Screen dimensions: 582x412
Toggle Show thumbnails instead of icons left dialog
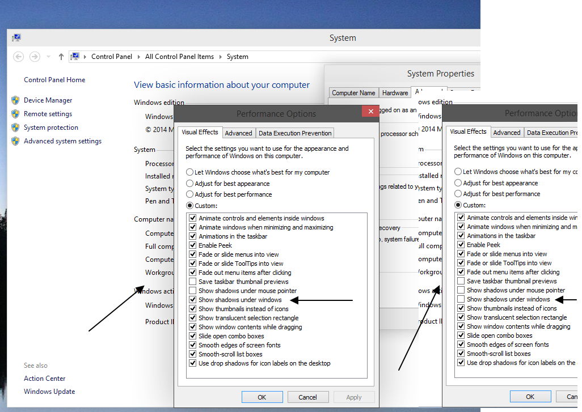[193, 308]
